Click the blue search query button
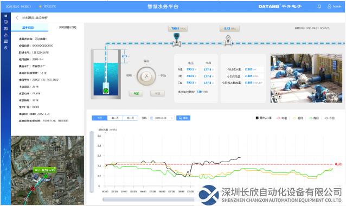This screenshot has height=206, width=346. tap(183, 118)
